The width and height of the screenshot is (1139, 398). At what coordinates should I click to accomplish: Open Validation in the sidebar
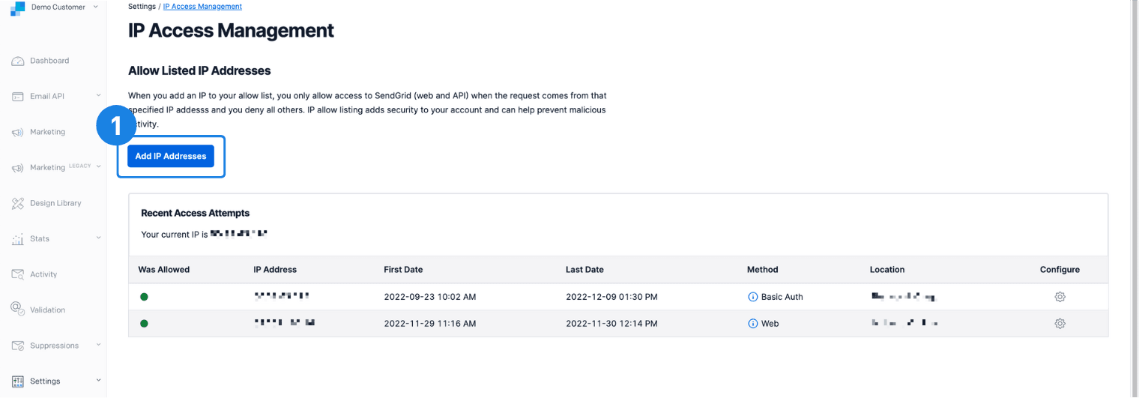click(x=47, y=310)
